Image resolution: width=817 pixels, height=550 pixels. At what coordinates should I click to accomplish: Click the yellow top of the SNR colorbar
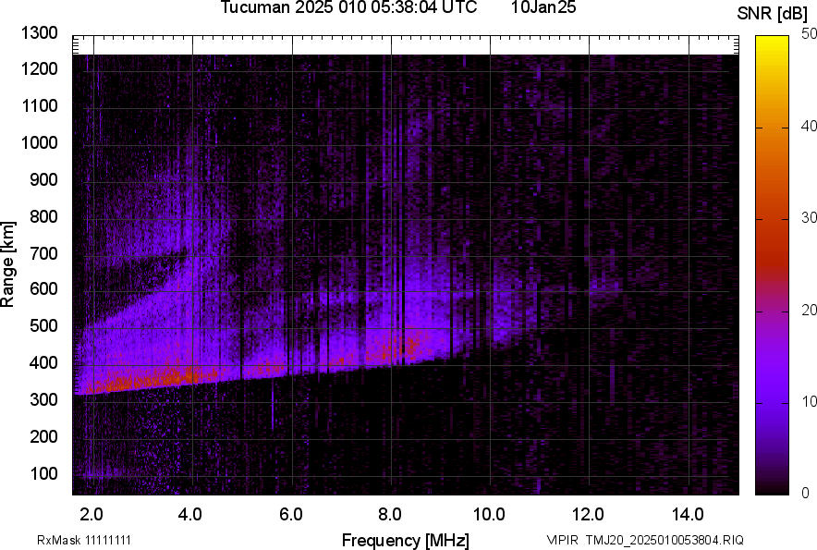pos(773,46)
